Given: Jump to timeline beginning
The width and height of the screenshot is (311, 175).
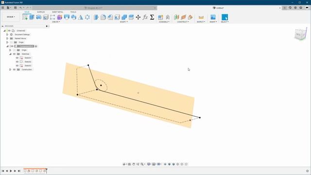Looking at the screenshot, I should tap(3, 171).
